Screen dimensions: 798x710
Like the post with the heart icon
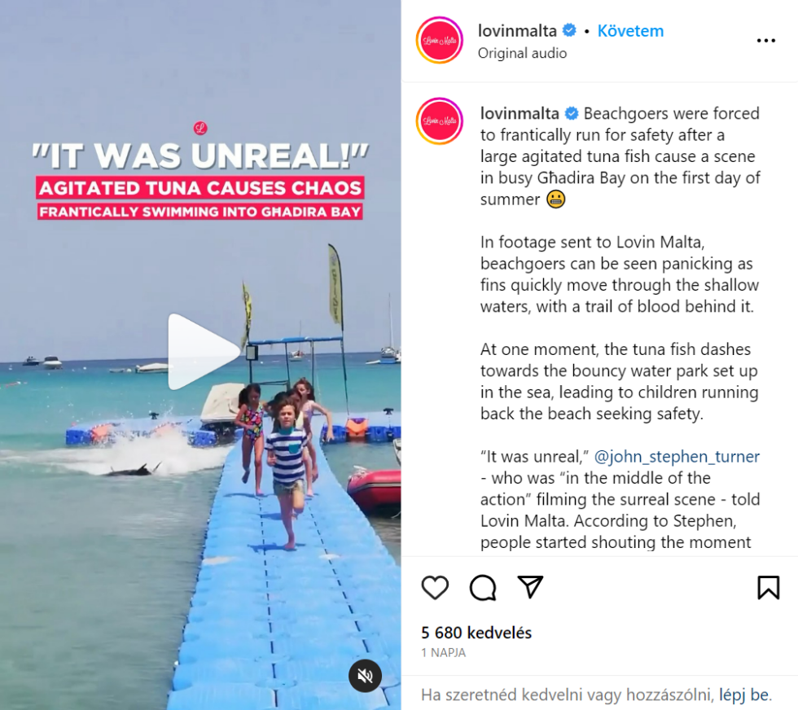click(x=435, y=587)
